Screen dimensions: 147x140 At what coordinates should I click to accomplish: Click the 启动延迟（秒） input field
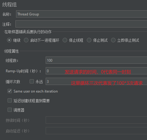tap(96, 131)
